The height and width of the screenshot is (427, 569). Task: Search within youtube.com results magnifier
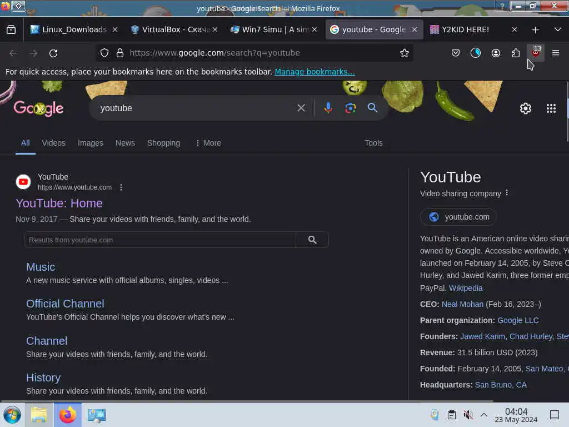pos(312,240)
